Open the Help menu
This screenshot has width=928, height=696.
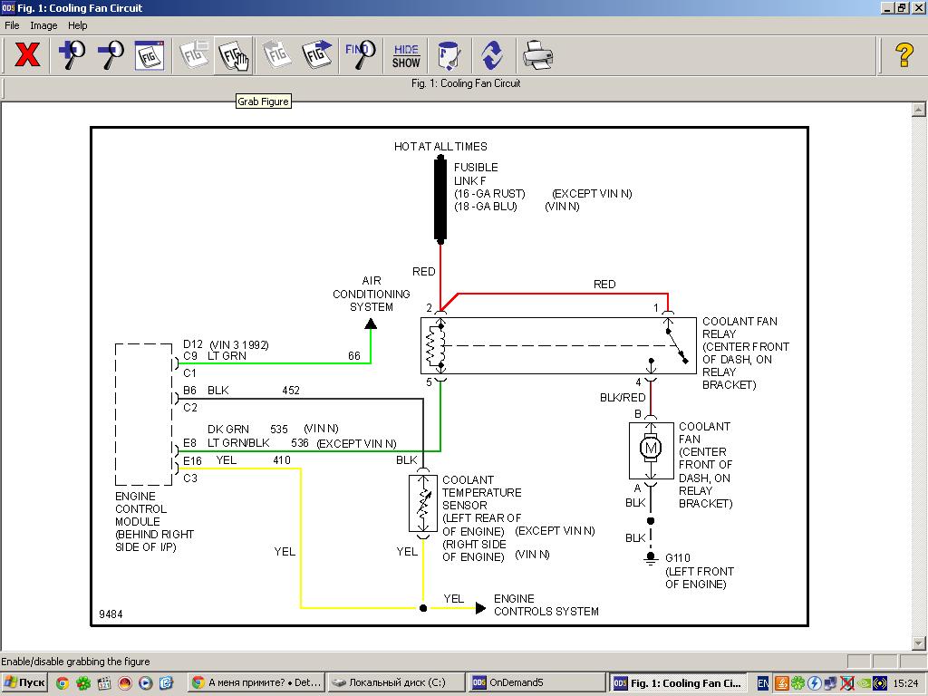(x=78, y=25)
